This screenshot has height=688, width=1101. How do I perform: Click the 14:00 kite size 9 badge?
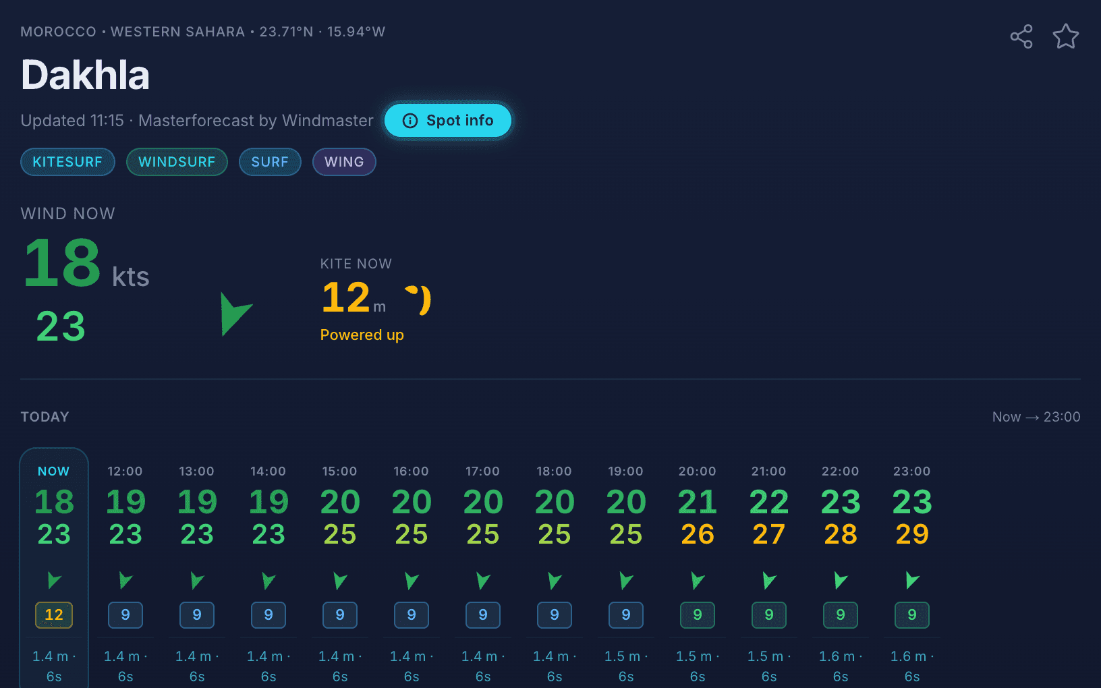269,615
